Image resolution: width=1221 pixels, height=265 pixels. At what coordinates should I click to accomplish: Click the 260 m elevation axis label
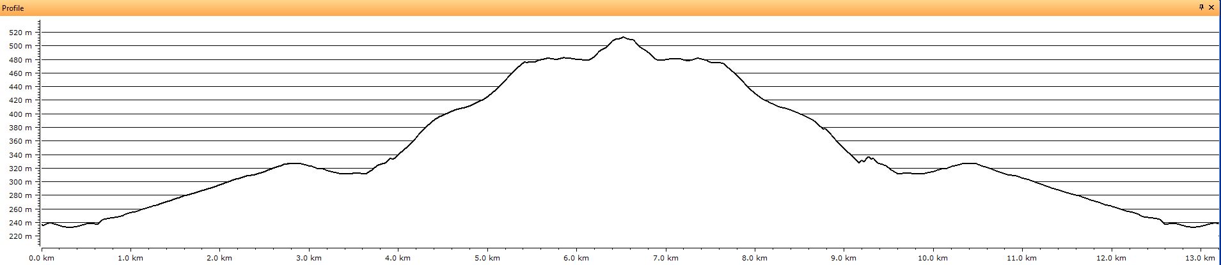[x=20, y=209]
